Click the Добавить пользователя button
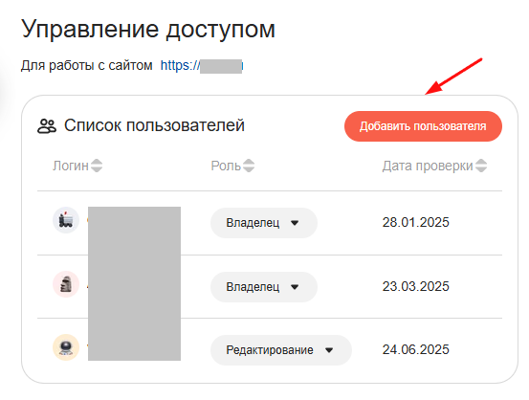529x400 pixels. (x=423, y=126)
